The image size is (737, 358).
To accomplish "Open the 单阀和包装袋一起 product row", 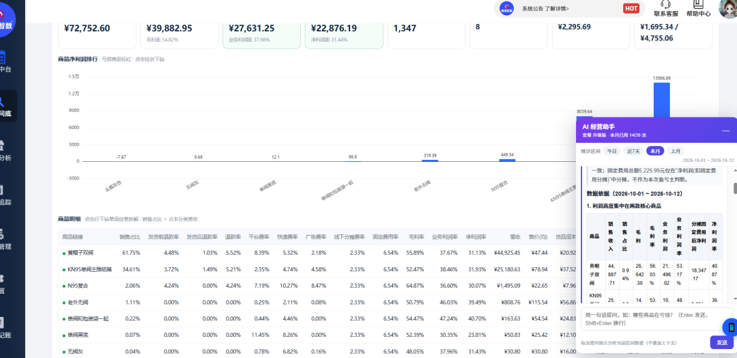I will click(x=317, y=318).
